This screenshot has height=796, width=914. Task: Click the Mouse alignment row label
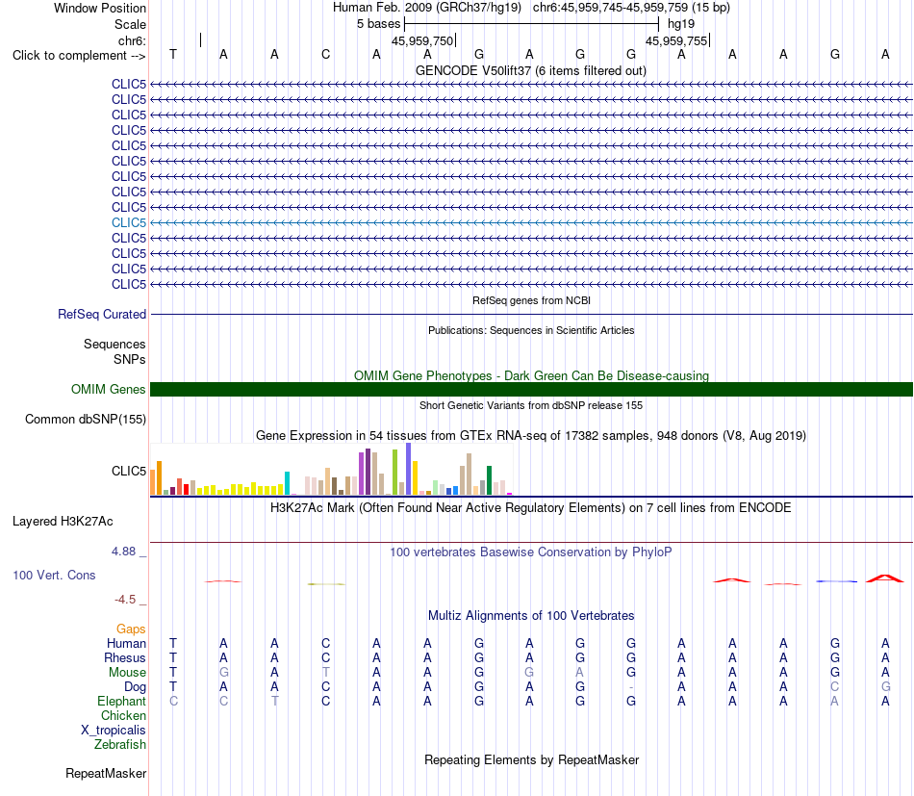[127, 673]
